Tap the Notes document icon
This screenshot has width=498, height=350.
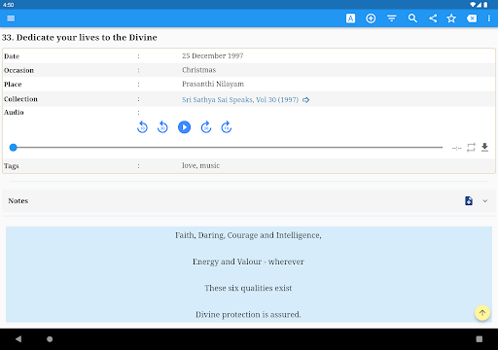point(469,200)
